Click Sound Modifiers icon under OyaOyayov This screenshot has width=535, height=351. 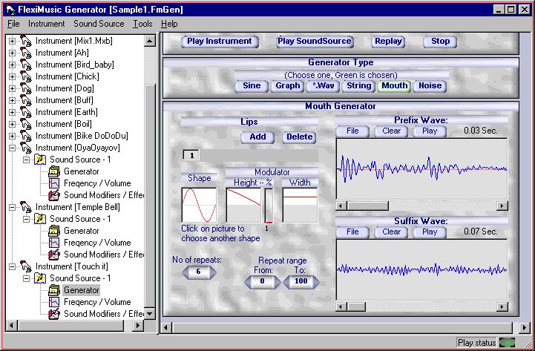[54, 195]
